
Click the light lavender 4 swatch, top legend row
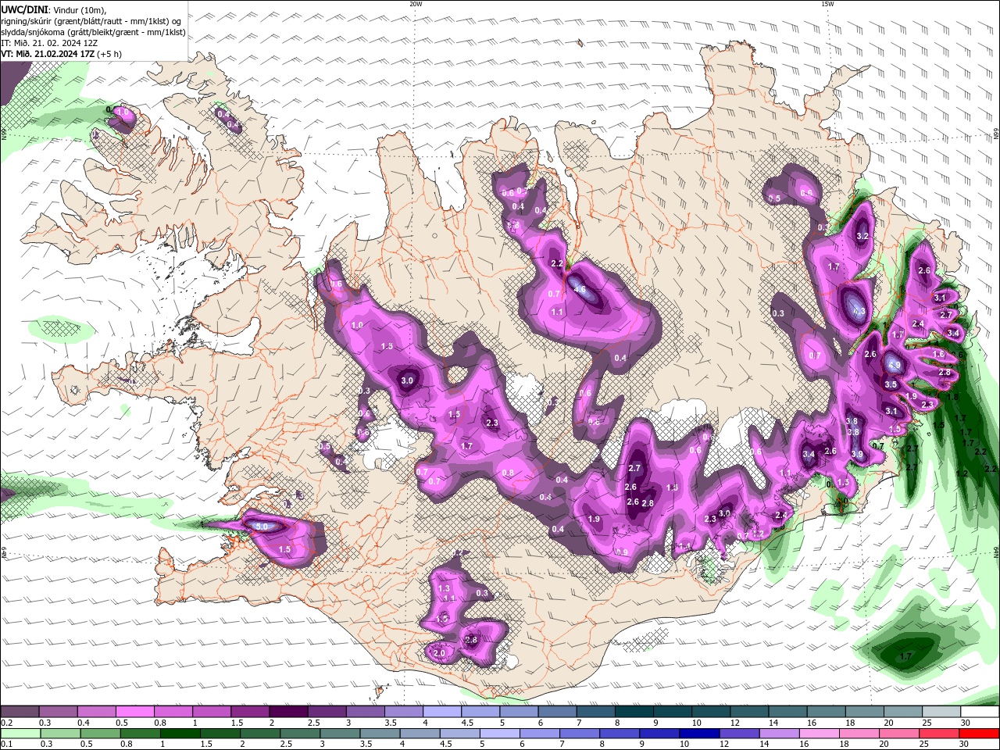[441, 712]
